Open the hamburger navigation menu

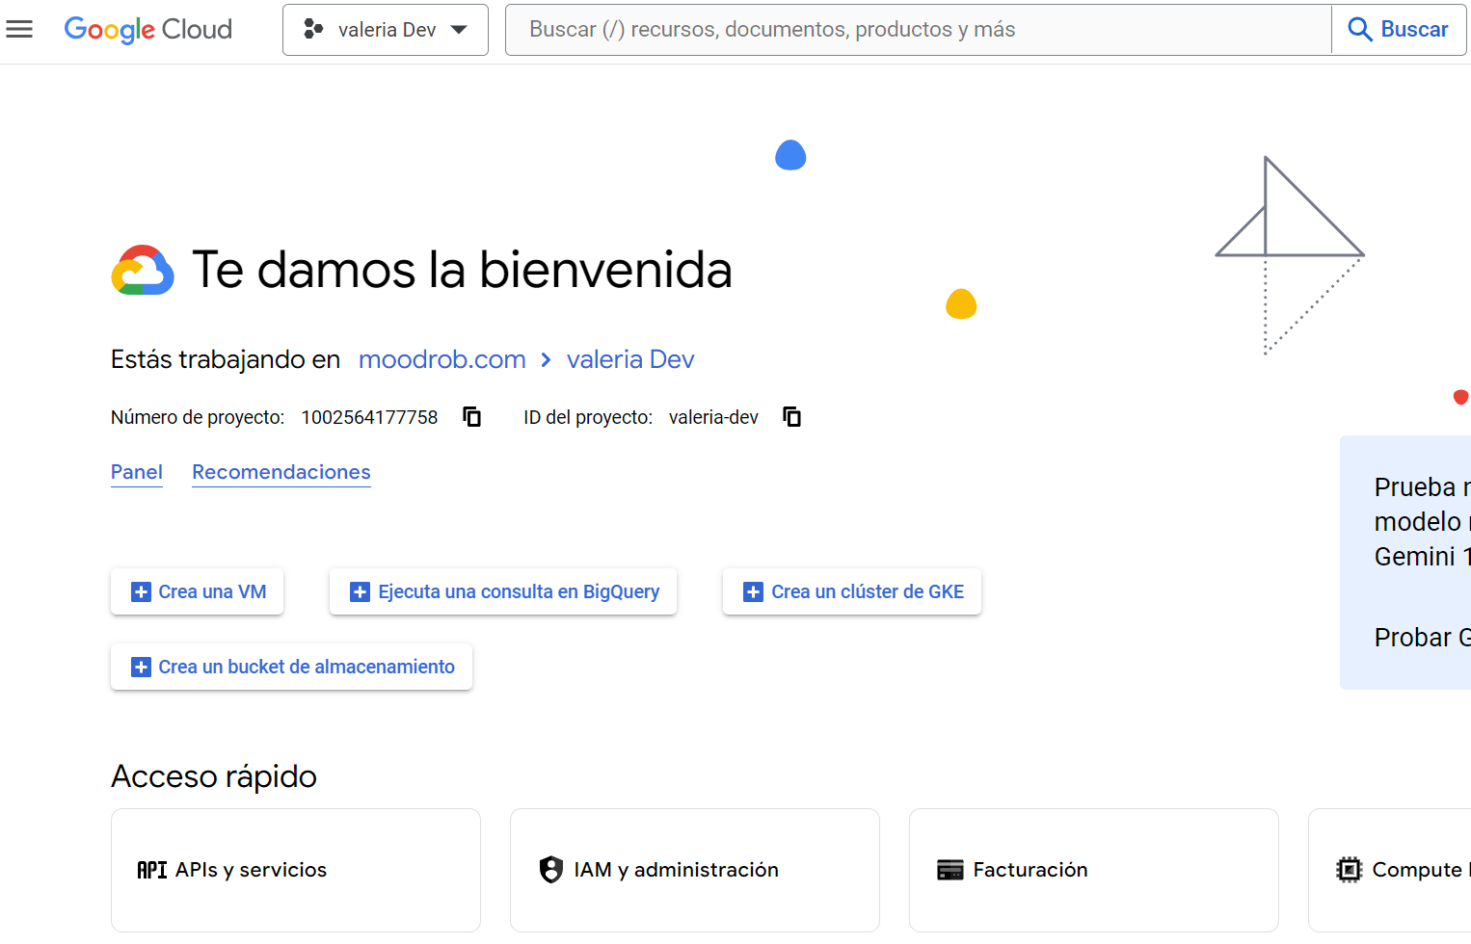click(19, 29)
